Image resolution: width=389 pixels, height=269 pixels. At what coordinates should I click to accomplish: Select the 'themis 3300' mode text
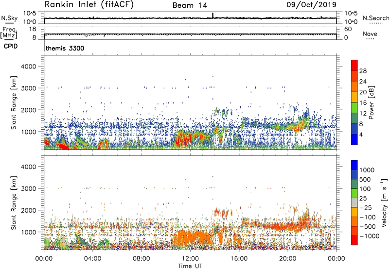tap(65, 48)
